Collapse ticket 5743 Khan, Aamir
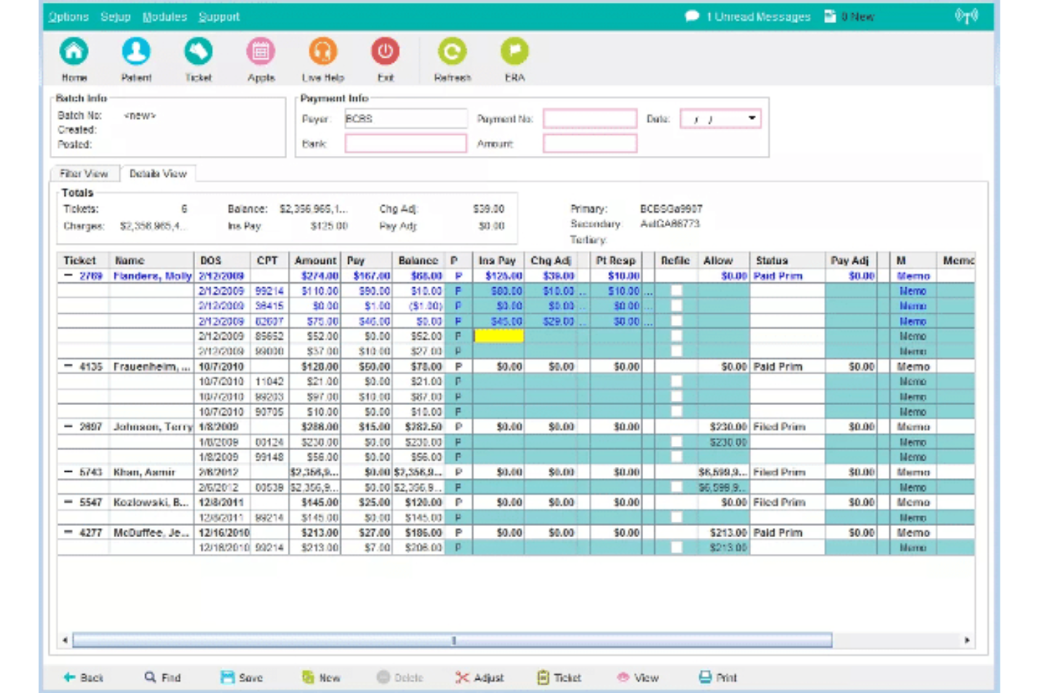 coord(68,472)
